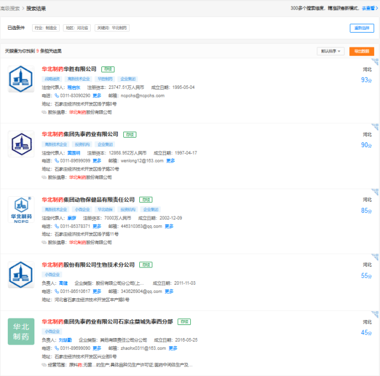Click the 45分 score
Viewport: 380px width, 376px height.
[366, 332]
